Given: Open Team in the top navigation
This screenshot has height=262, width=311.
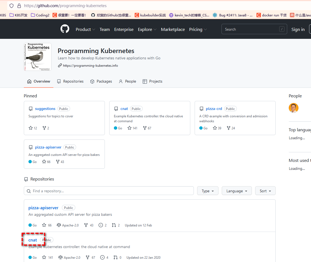Looking at the screenshot, I should click(105, 29).
